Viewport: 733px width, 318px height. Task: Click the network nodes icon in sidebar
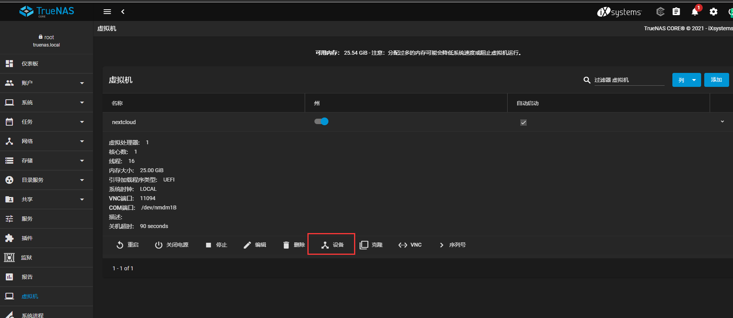tap(9, 141)
